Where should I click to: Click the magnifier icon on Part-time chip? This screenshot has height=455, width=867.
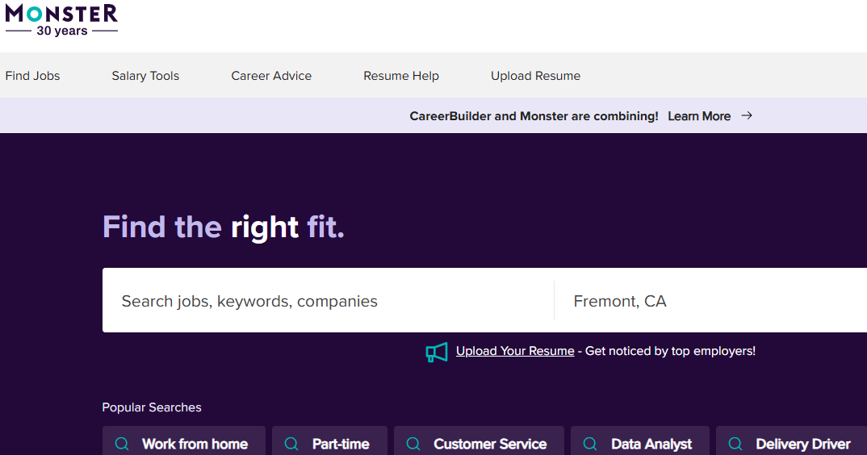[x=292, y=444]
